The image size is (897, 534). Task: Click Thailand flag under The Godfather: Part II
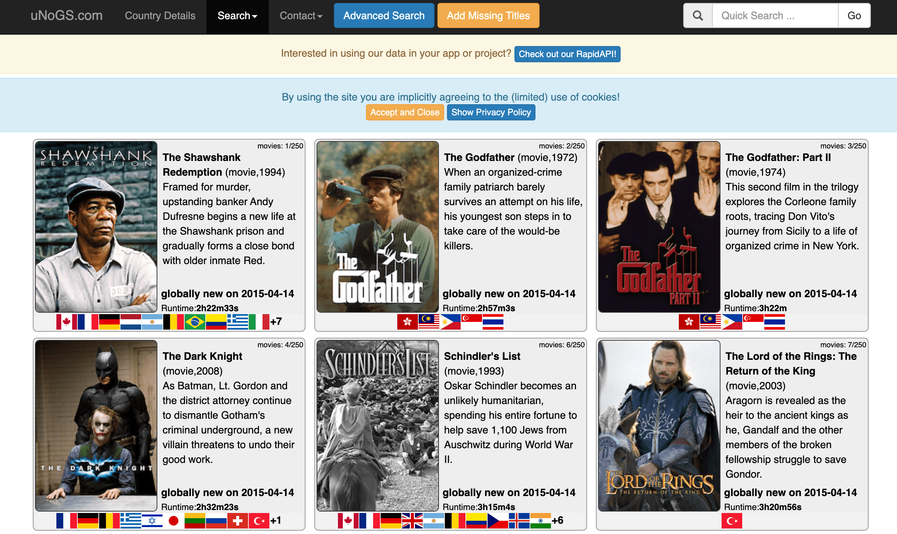775,322
